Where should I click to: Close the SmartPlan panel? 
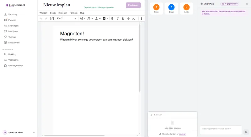click(x=247, y=4)
